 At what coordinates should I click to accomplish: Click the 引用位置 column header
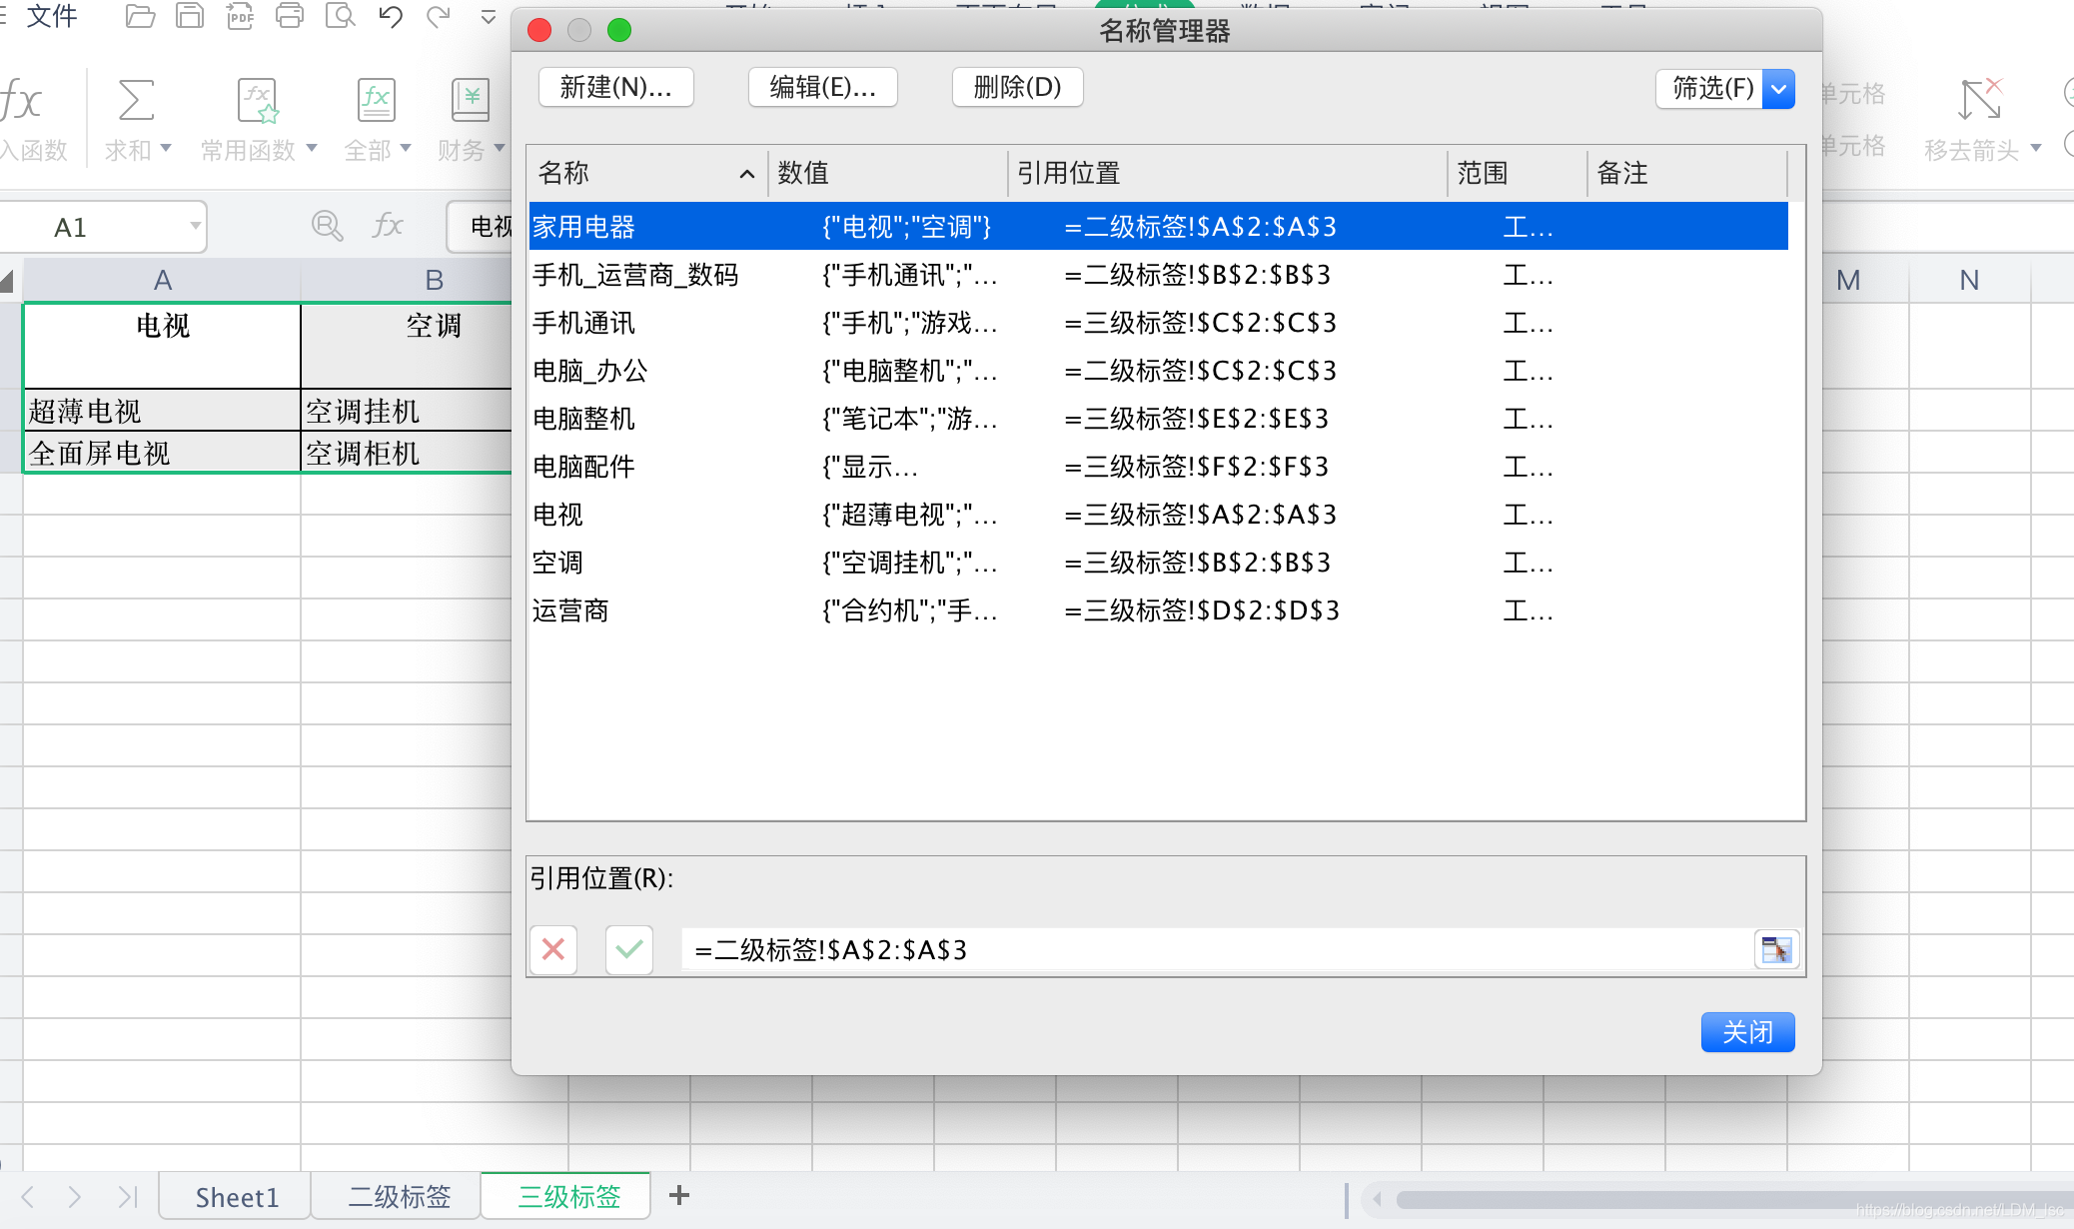tap(1227, 173)
